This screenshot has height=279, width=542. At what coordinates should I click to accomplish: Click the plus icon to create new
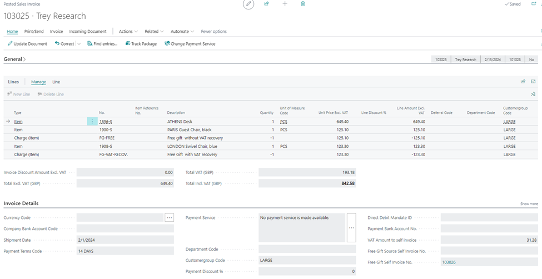pyautogui.click(x=285, y=4)
